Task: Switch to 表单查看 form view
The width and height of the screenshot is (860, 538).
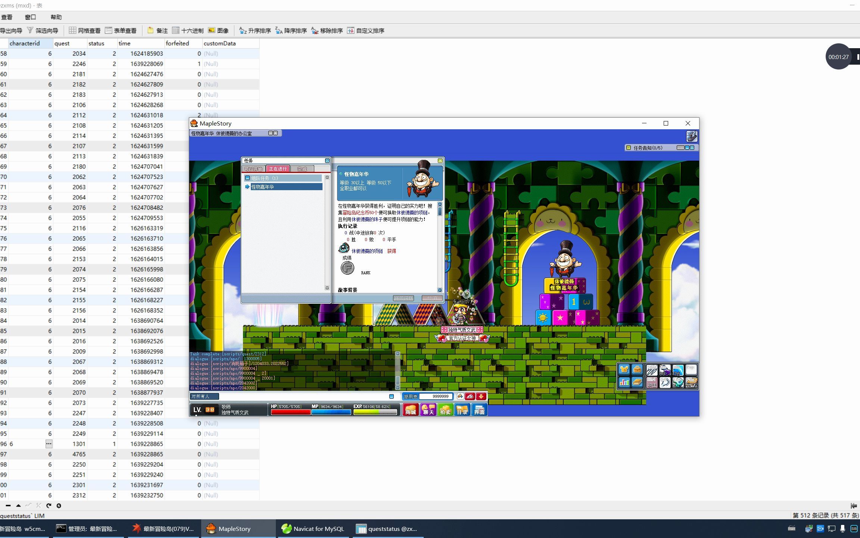Action: 121,31
